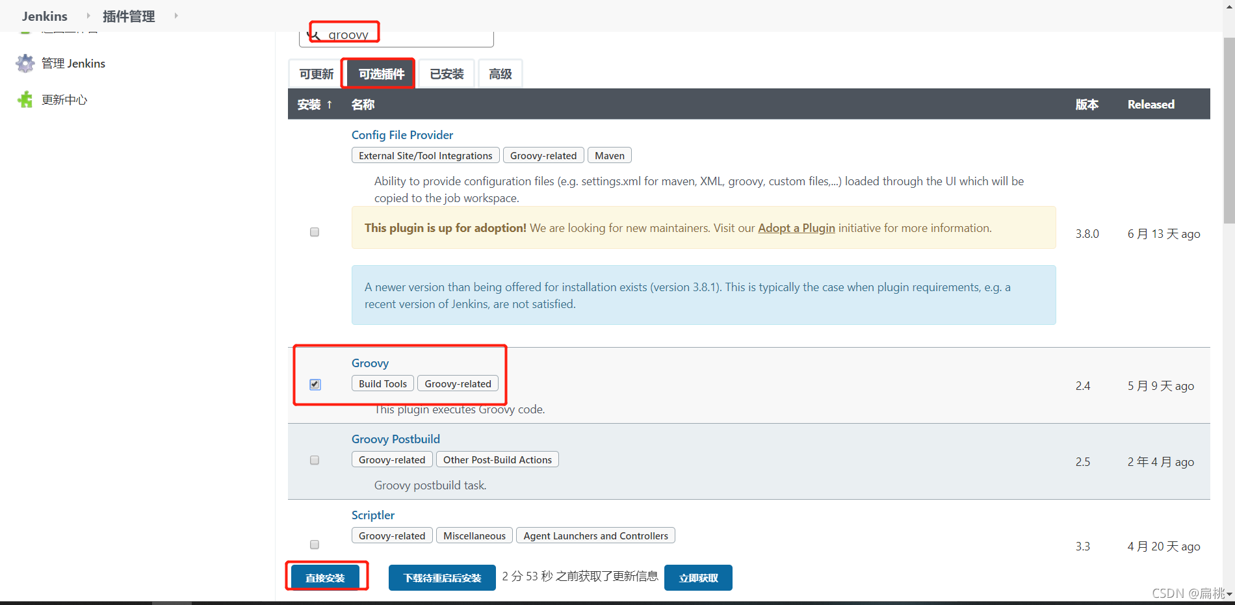Viewport: 1235px width, 605px height.
Task: Sort by the Released column header
Action: pos(1151,105)
